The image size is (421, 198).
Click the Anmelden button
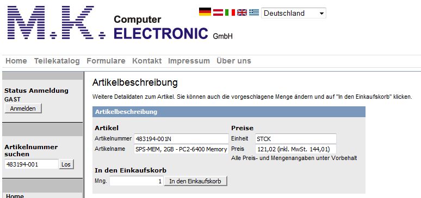23,108
